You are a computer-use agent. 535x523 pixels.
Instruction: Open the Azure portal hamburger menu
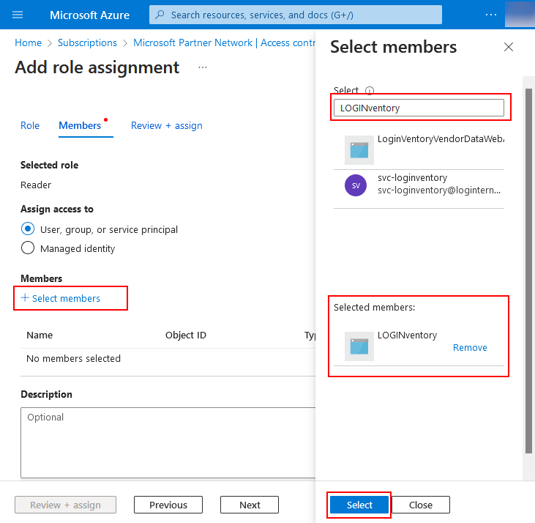[18, 15]
